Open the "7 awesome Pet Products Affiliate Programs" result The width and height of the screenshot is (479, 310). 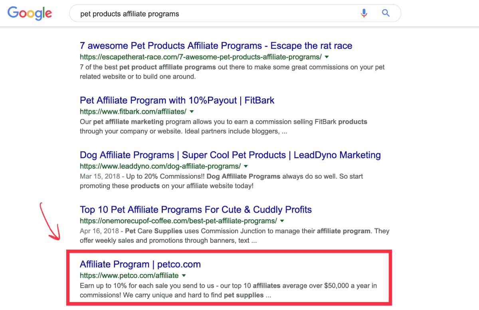tap(216, 46)
